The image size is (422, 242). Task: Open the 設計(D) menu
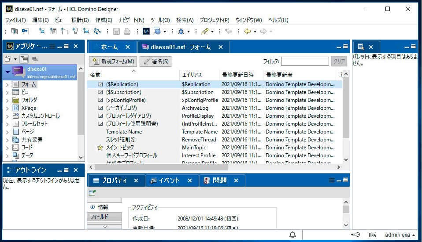(x=80, y=20)
